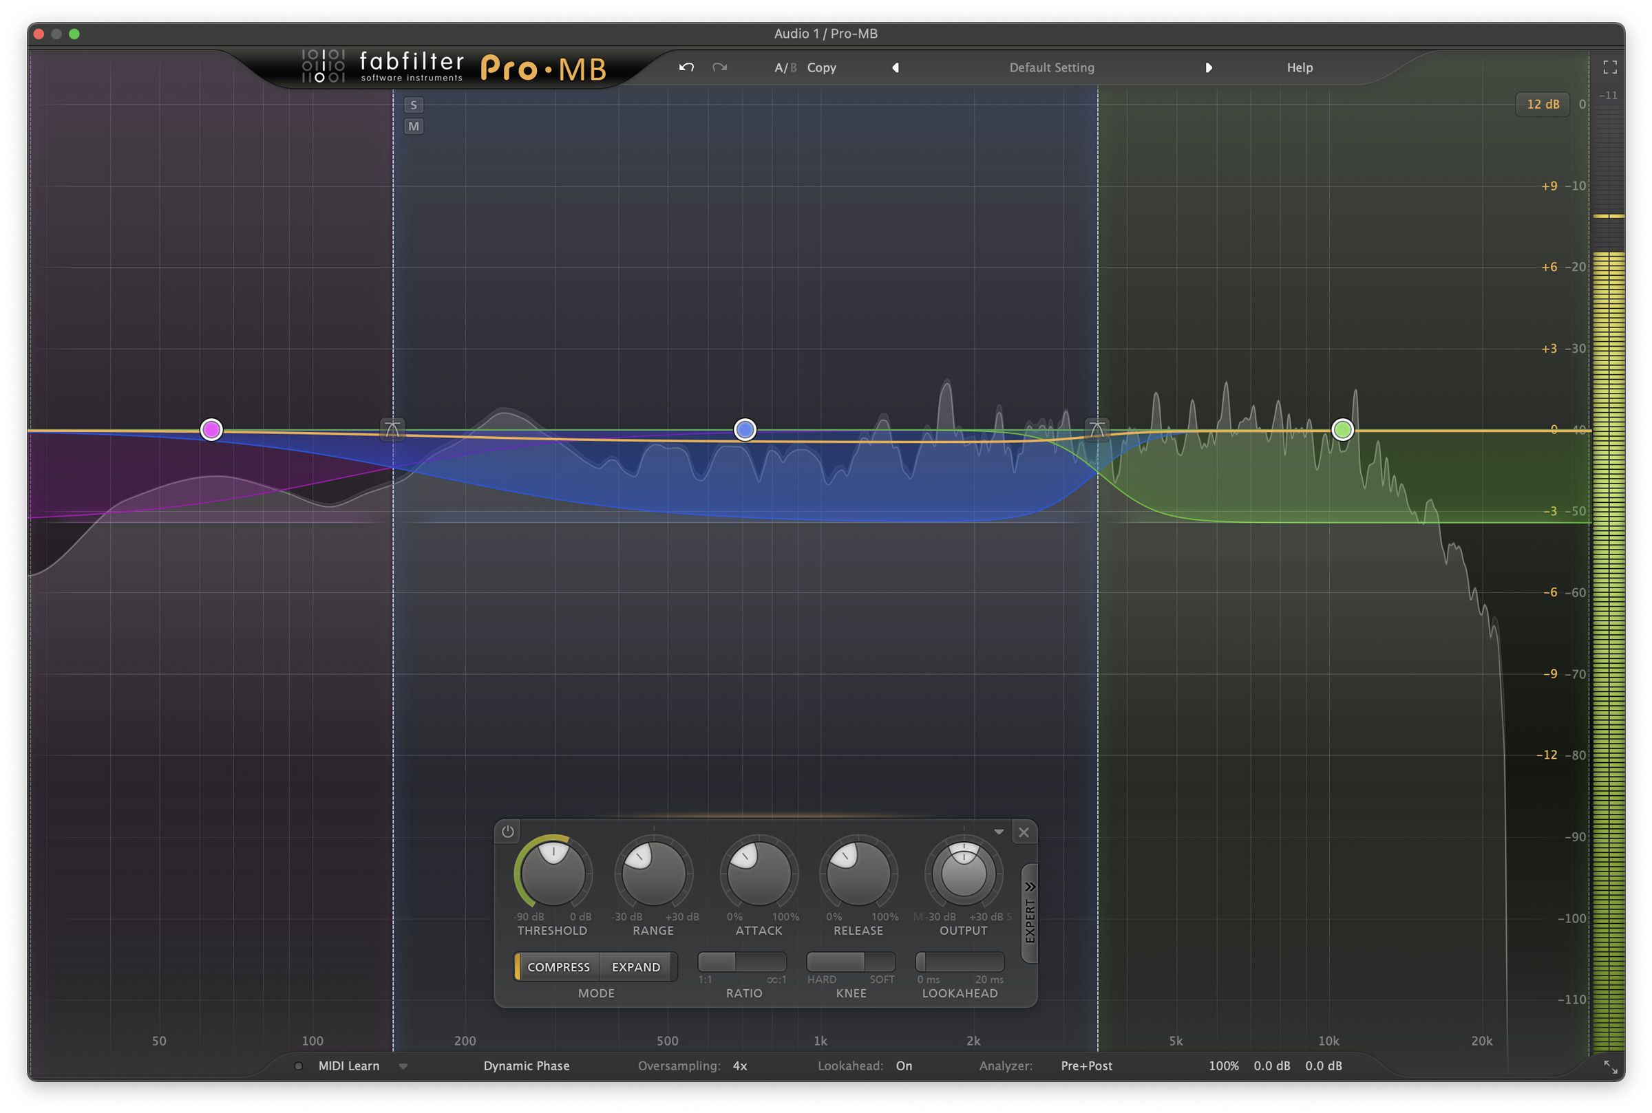Click the window resize corner icon
The image size is (1652, 1113).
click(1610, 1067)
